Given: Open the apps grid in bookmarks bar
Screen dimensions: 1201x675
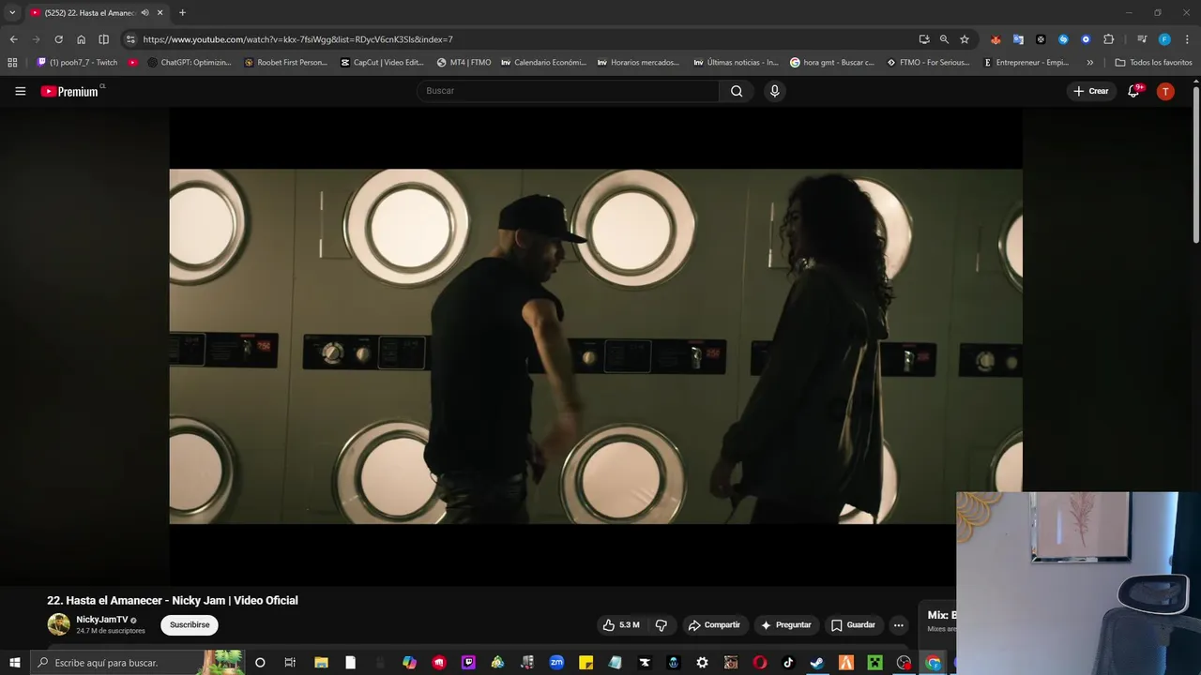Looking at the screenshot, I should pyautogui.click(x=12, y=63).
